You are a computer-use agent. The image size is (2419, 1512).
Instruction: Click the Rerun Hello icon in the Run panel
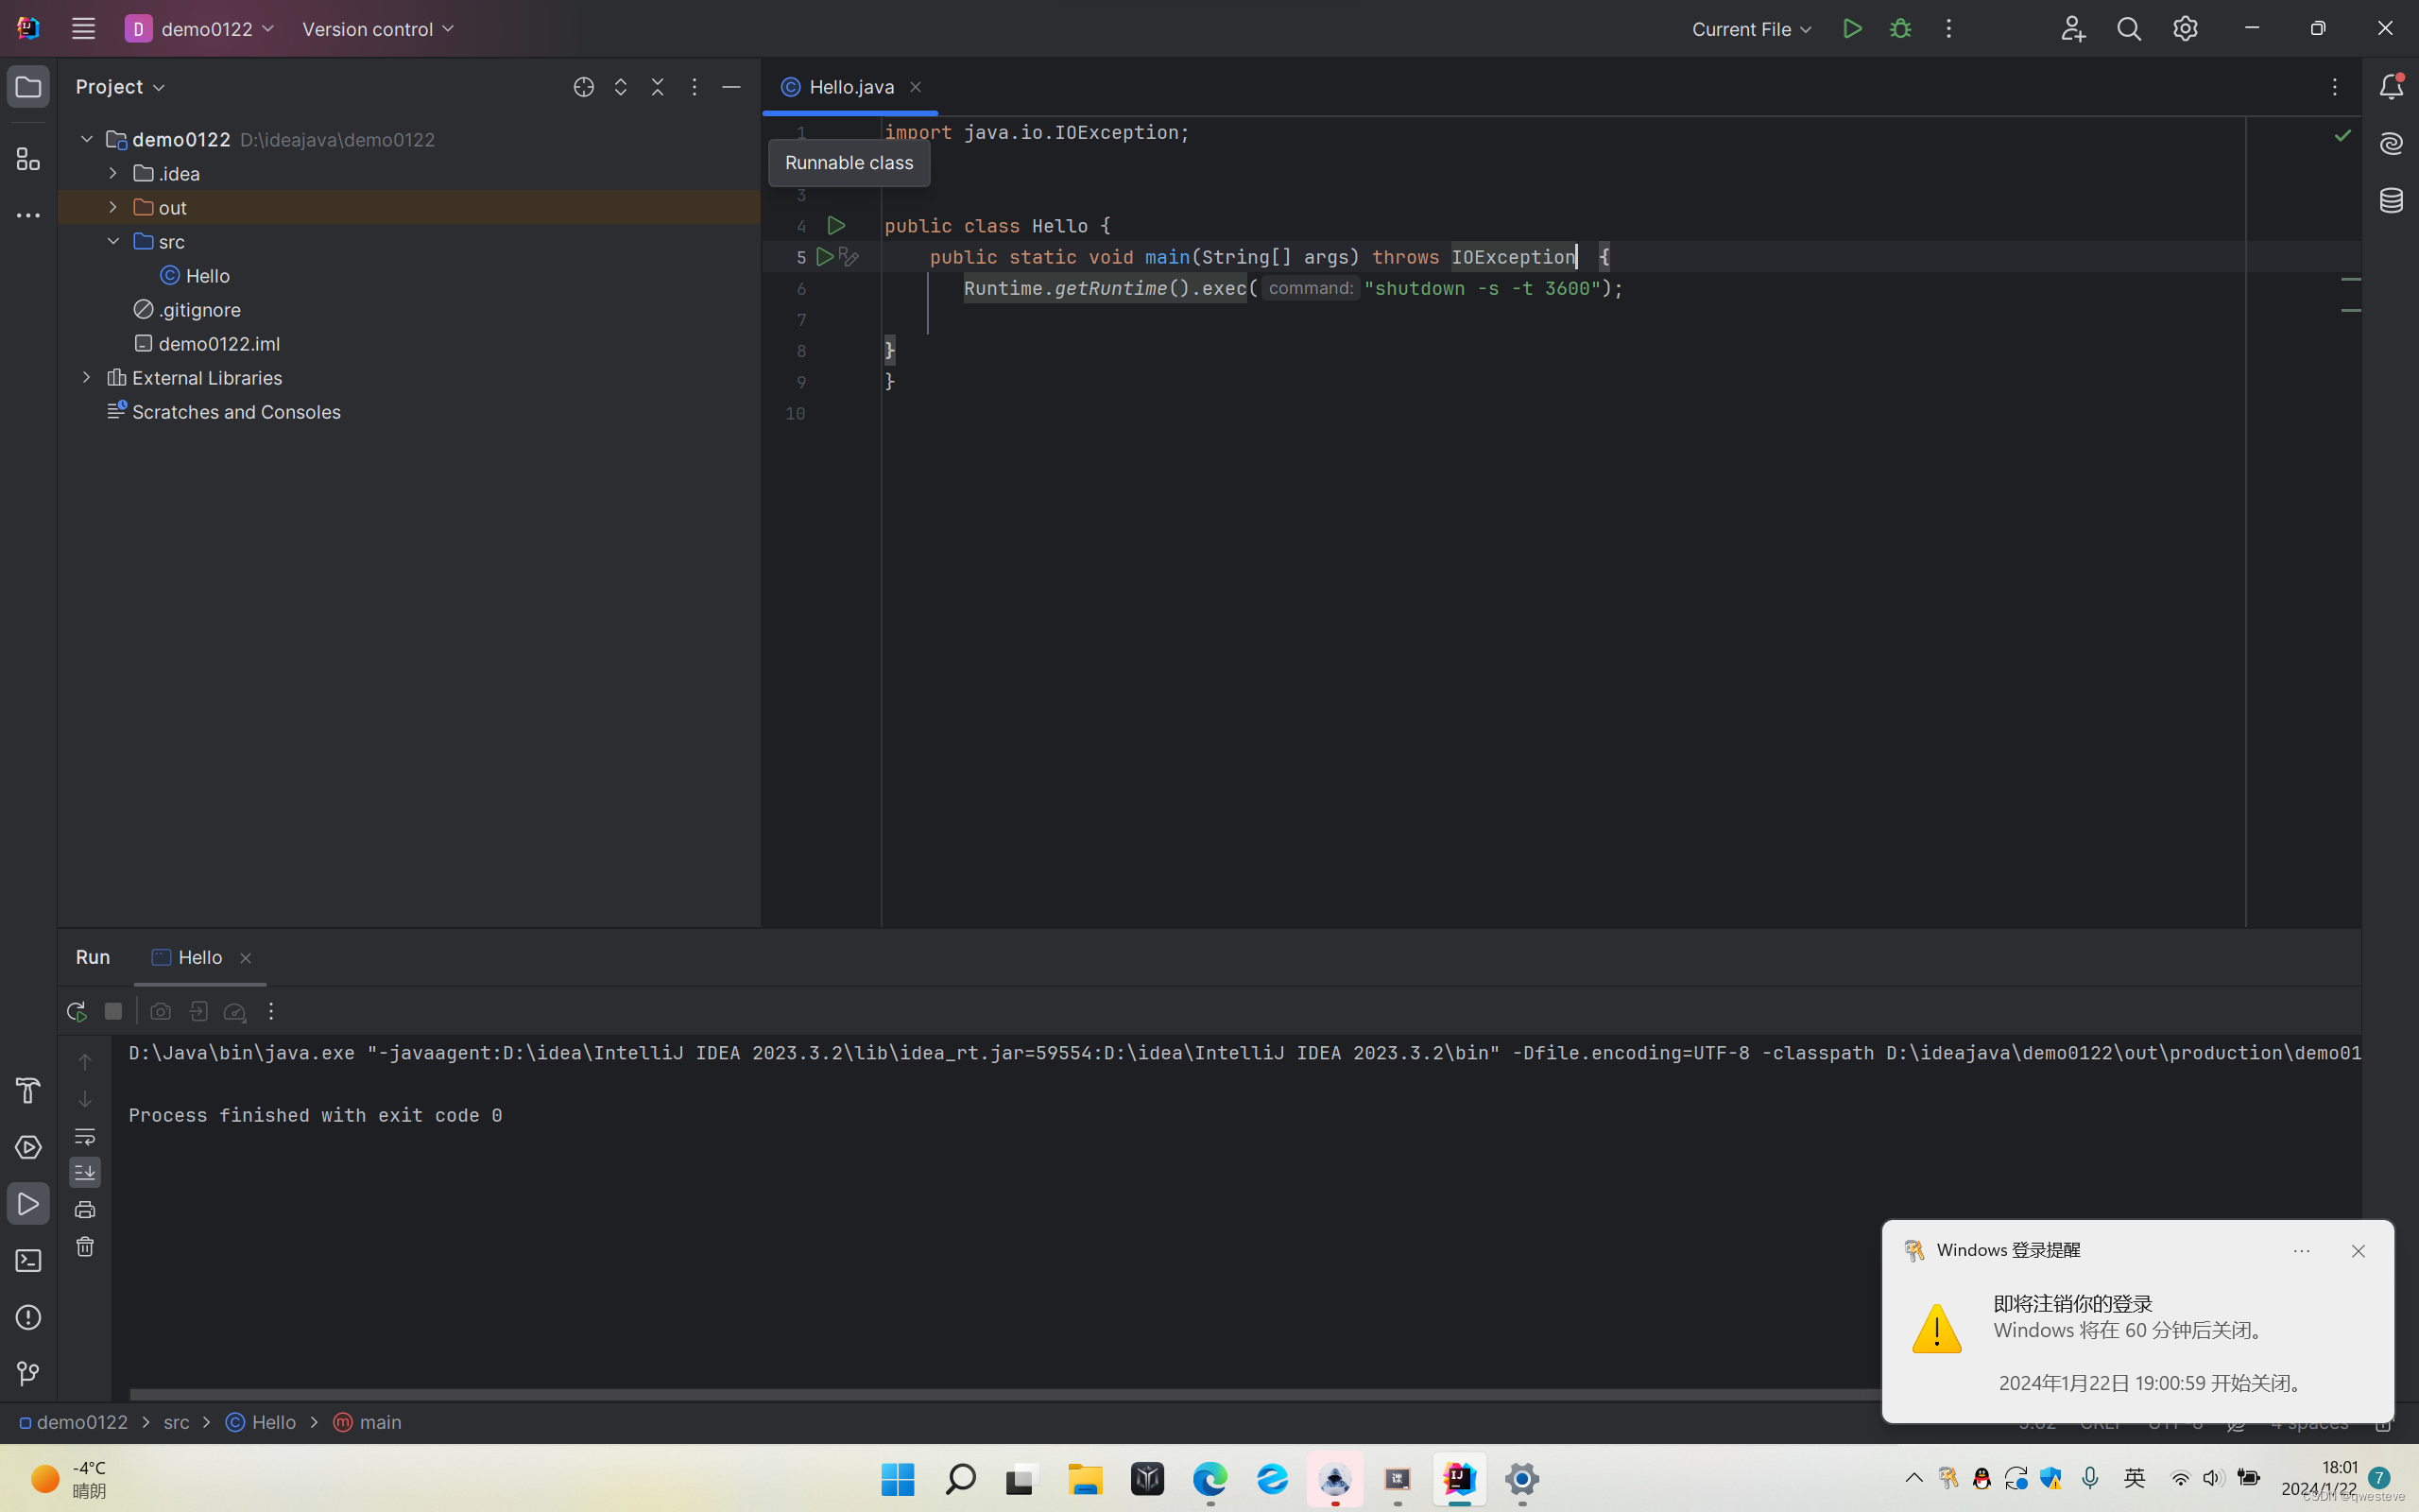point(76,1012)
